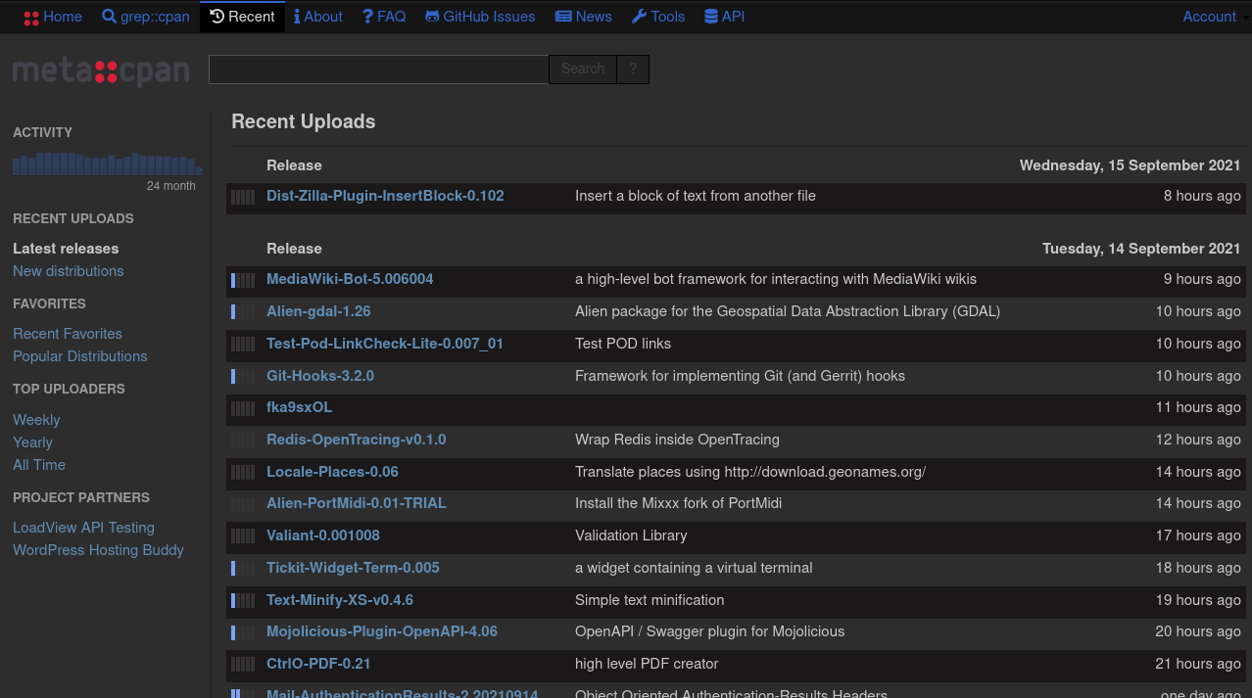The image size is (1252, 698).
Task: Click river gauge icon for Text-Minify-XS
Action: 243,601
